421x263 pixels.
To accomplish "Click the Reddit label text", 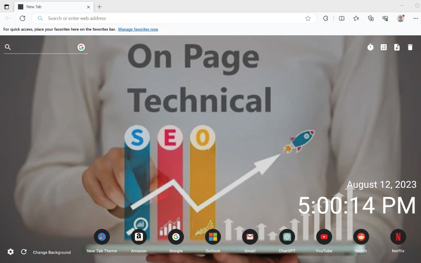I will tap(361, 251).
